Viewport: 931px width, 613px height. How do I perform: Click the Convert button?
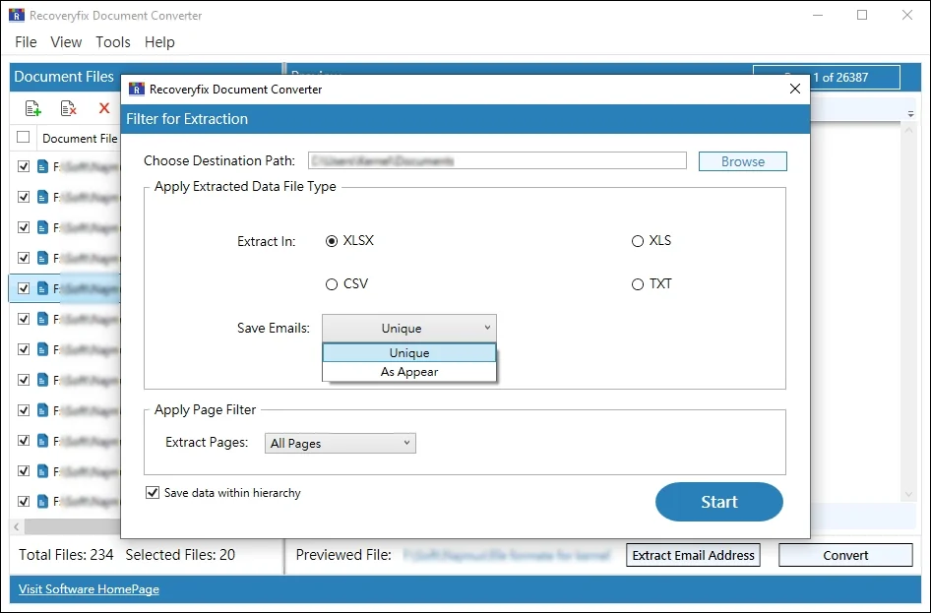pyautogui.click(x=845, y=555)
